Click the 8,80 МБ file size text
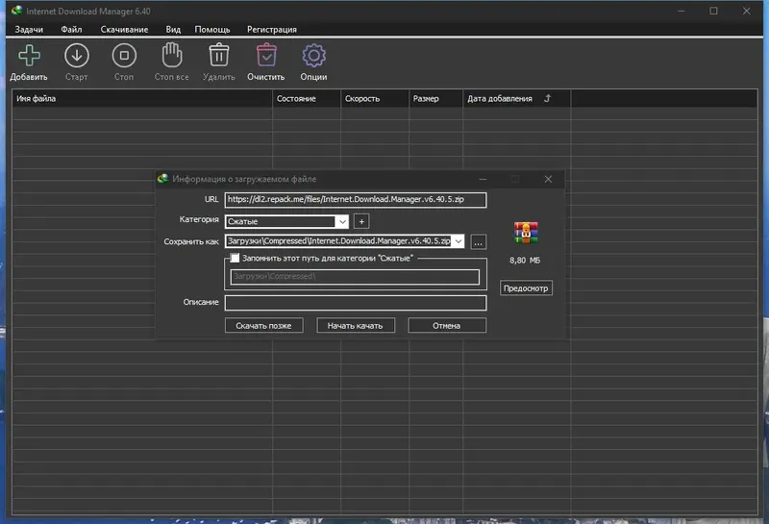 click(x=525, y=260)
